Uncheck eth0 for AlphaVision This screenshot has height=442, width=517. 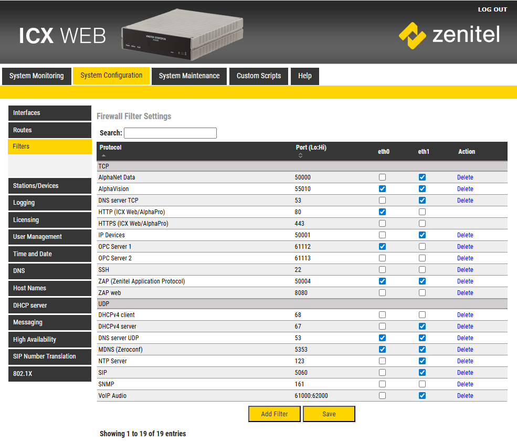pos(382,188)
